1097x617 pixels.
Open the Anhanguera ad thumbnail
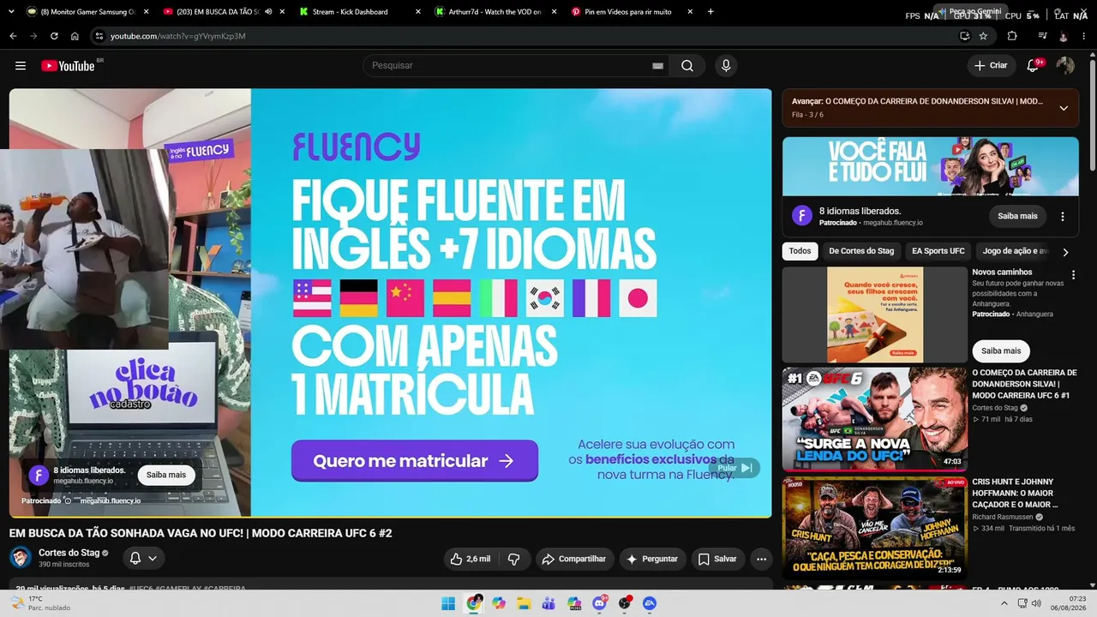pos(874,314)
